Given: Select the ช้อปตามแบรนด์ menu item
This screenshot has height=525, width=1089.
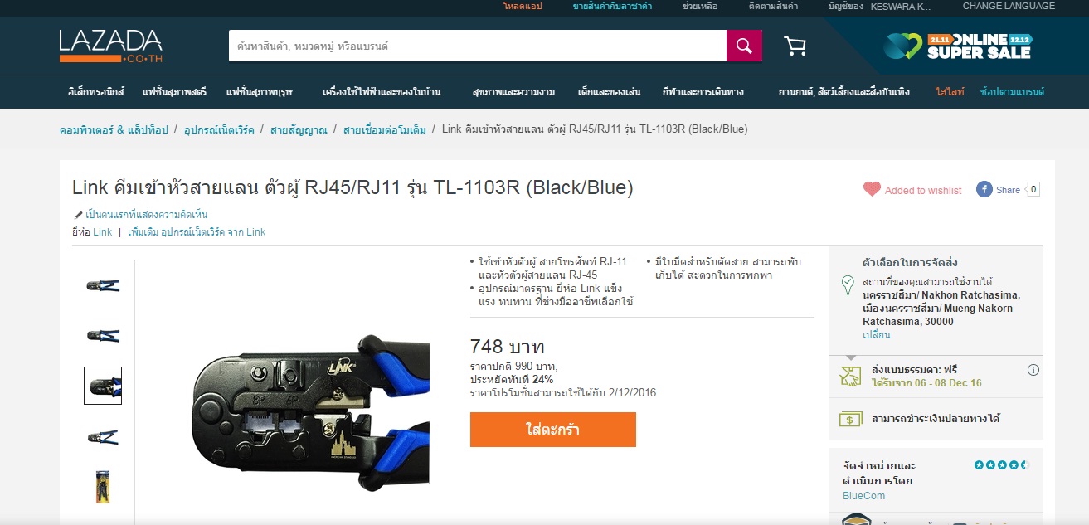Looking at the screenshot, I should tap(1012, 92).
